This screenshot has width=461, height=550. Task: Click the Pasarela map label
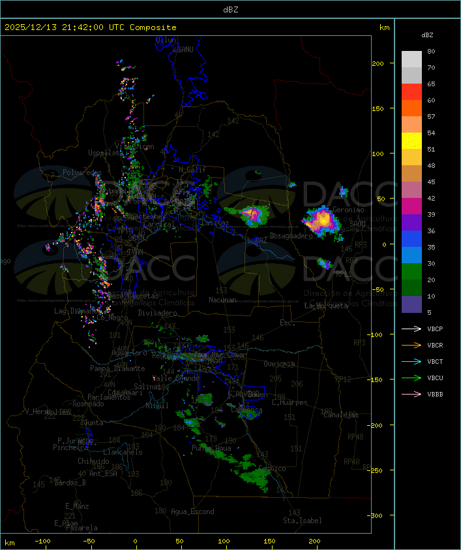click(x=82, y=528)
